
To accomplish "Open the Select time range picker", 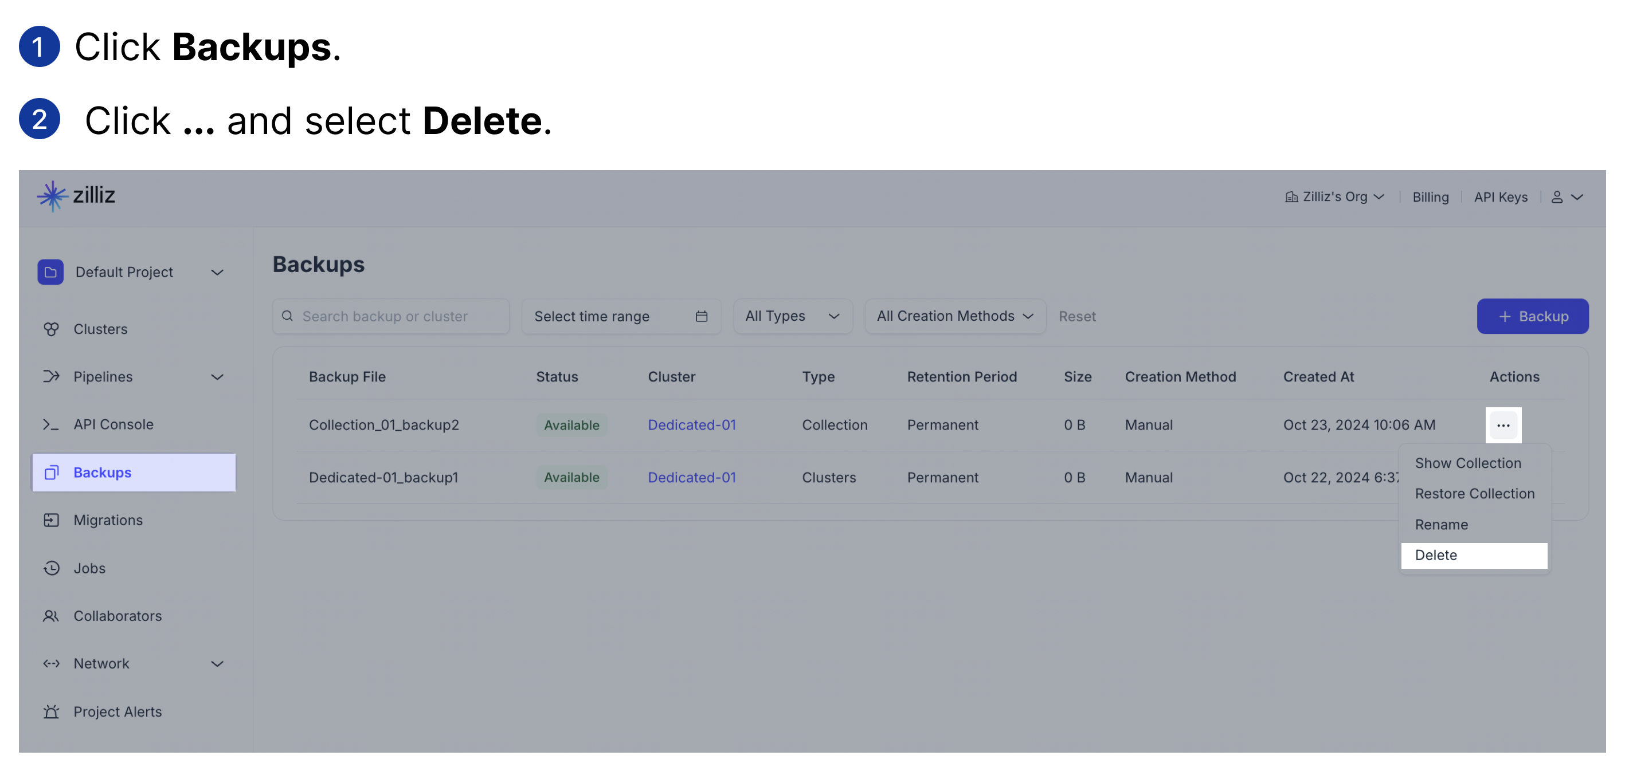I will (x=621, y=317).
